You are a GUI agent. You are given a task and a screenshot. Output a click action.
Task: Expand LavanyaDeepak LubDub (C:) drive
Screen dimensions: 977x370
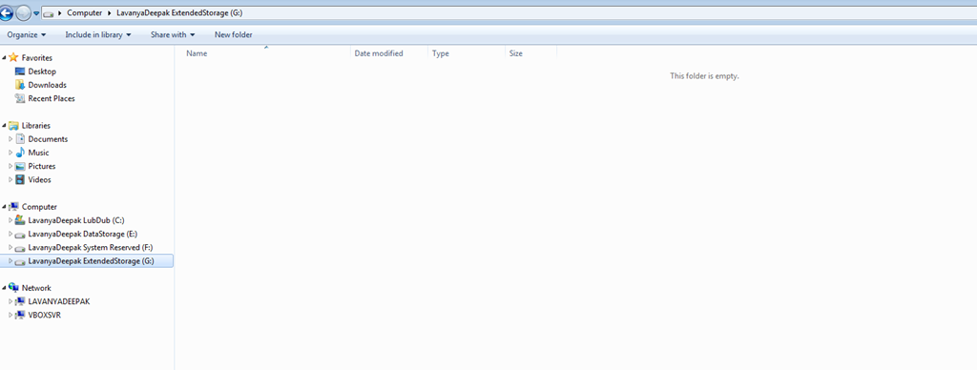(x=10, y=220)
